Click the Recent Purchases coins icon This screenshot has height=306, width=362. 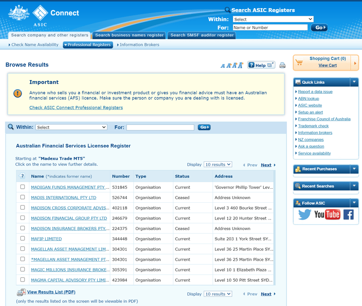tap(298, 169)
